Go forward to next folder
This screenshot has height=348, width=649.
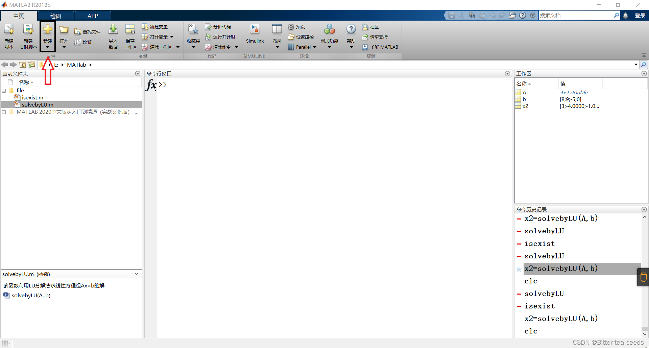13,65
